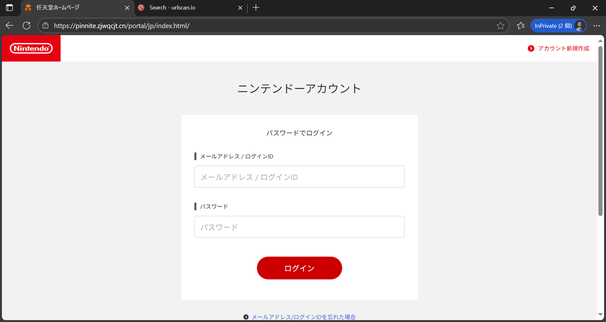Viewport: 606px width, 322px height.
Task: Open browser Settings and more menu
Action: click(x=596, y=25)
